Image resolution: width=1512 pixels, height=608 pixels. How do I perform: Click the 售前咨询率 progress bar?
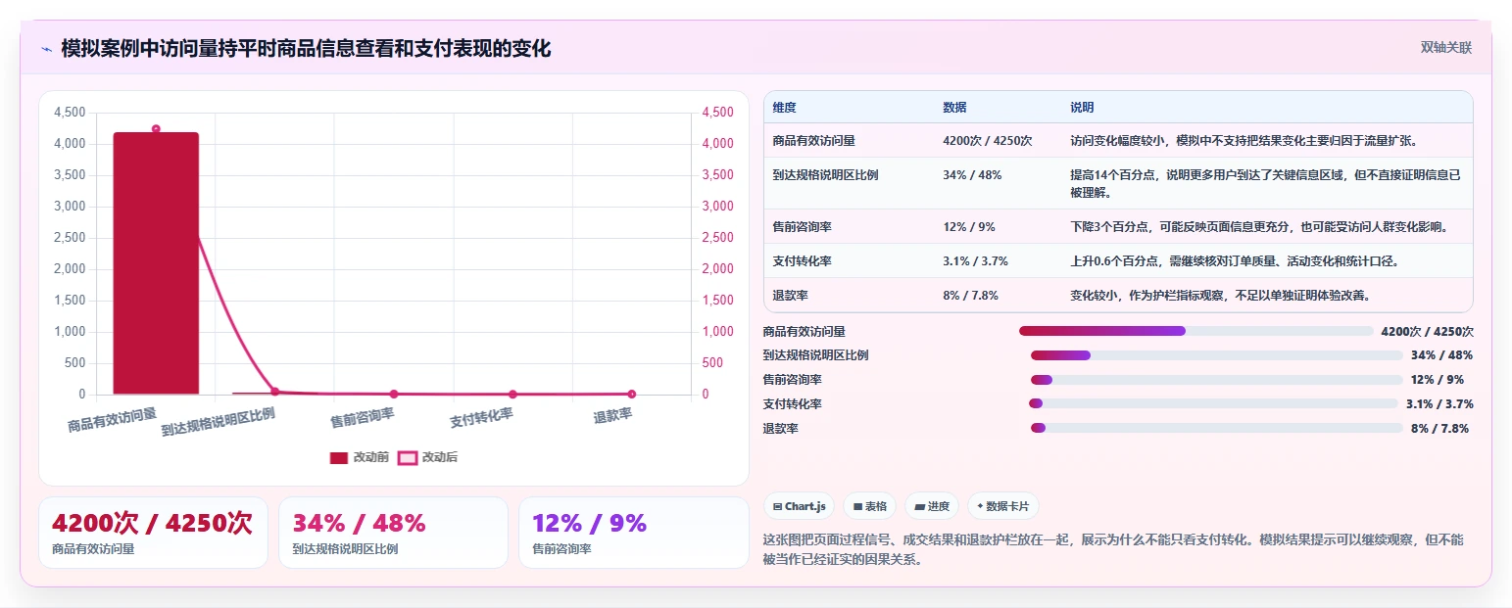coord(1216,380)
